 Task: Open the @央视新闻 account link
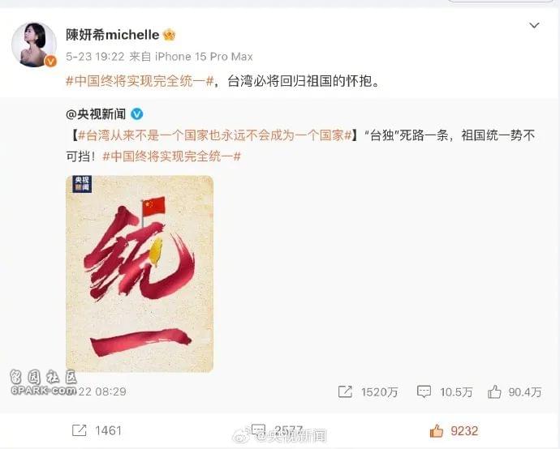click(96, 114)
